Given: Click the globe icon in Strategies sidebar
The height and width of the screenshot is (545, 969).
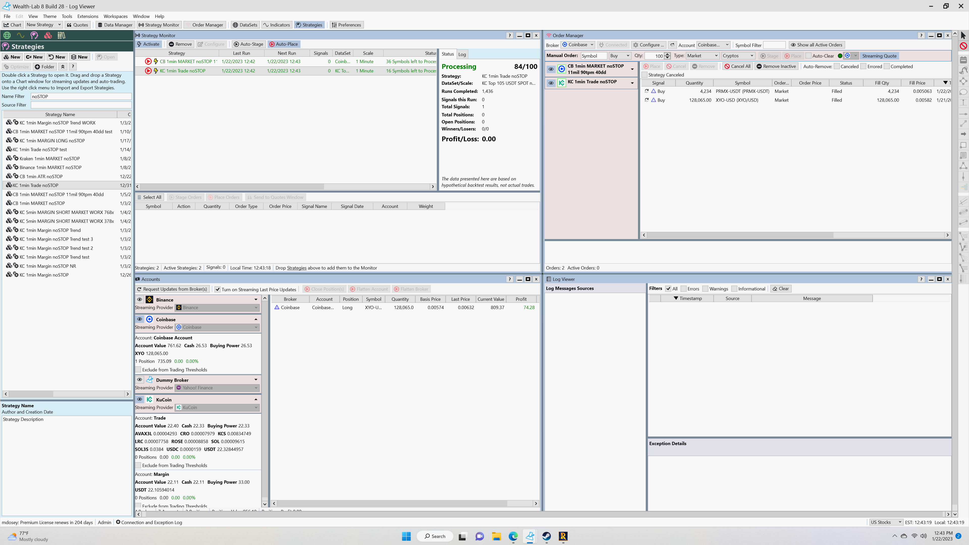Looking at the screenshot, I should (7, 35).
